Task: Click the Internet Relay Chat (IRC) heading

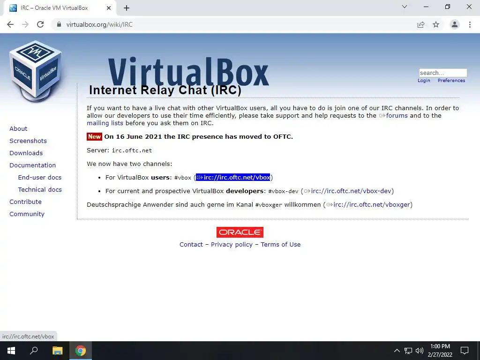Action: click(165, 90)
